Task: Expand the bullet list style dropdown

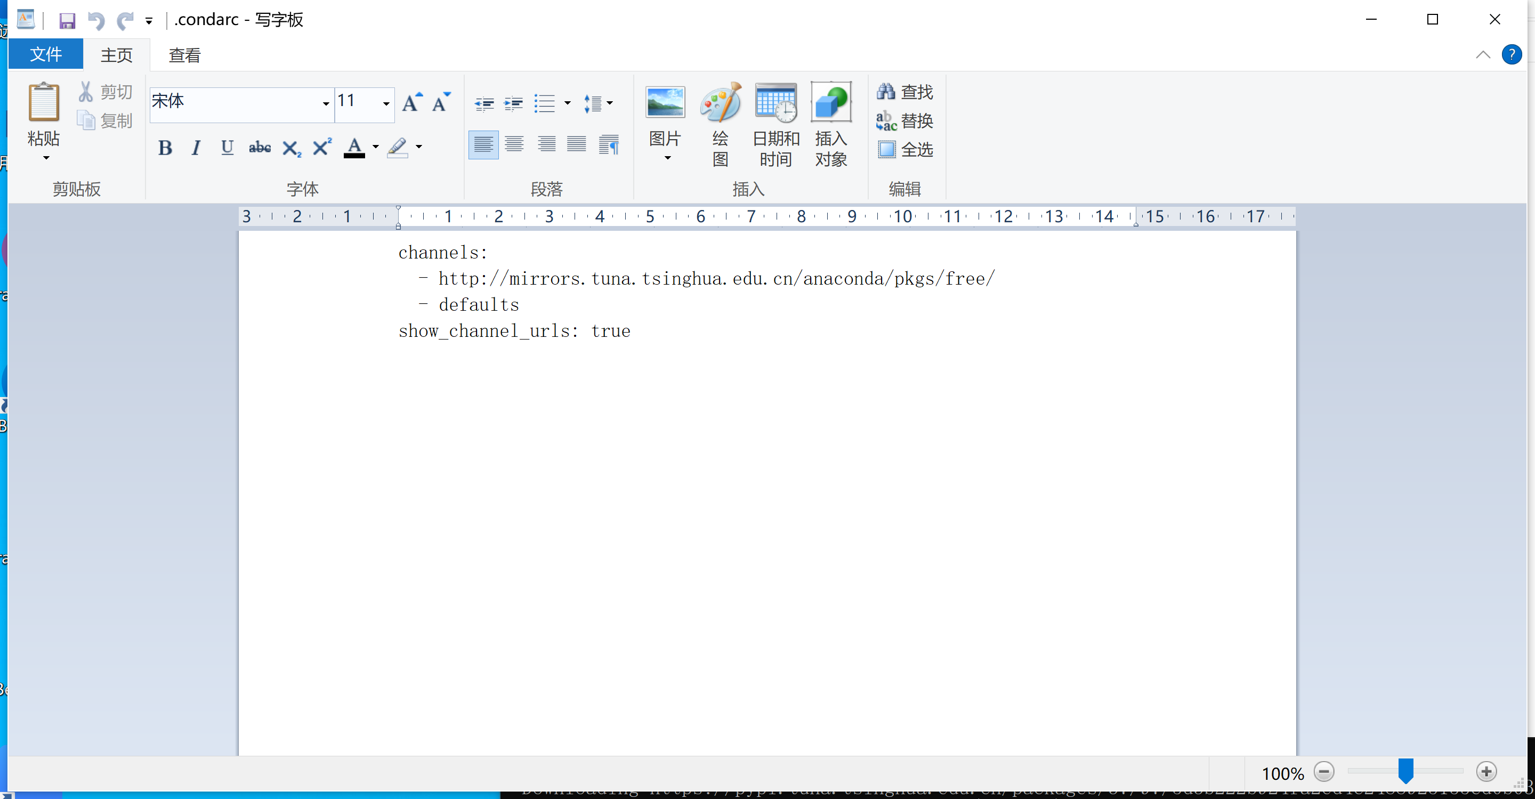Action: click(567, 103)
